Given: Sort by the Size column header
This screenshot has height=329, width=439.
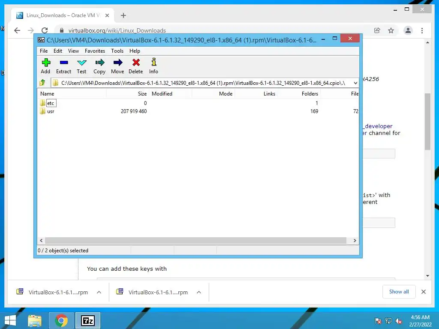Looking at the screenshot, I should (x=127, y=94).
